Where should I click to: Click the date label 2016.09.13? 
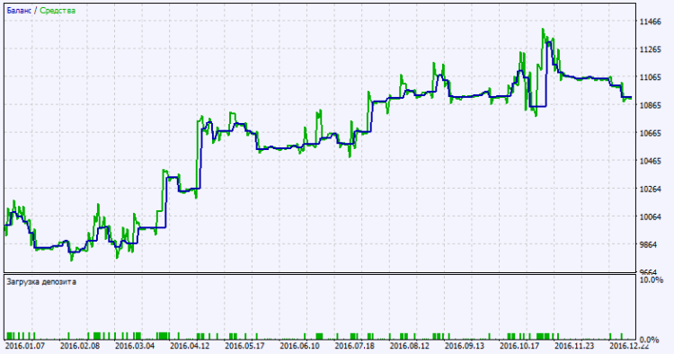465,346
